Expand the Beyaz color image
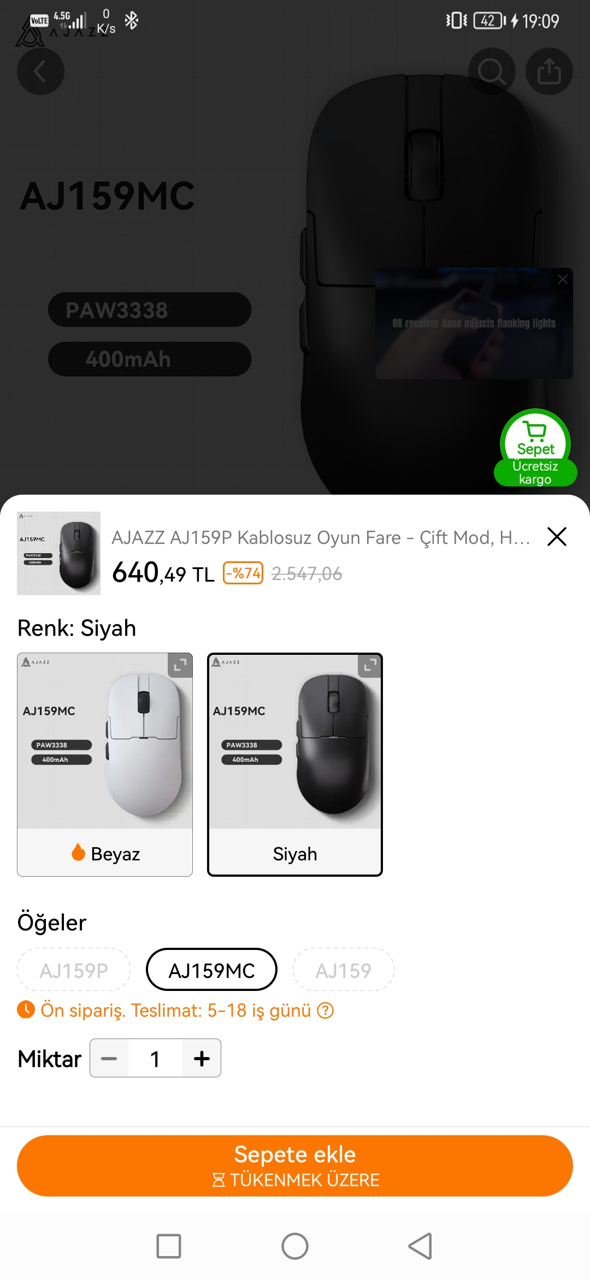Image resolution: width=590 pixels, height=1279 pixels. [x=180, y=665]
